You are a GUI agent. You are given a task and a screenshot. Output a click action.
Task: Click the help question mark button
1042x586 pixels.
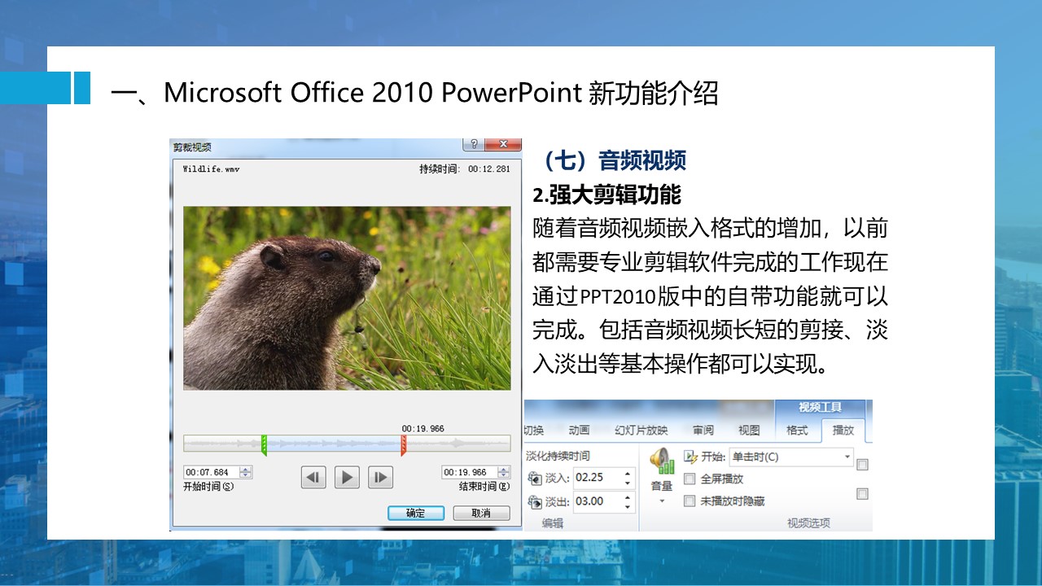click(x=474, y=144)
